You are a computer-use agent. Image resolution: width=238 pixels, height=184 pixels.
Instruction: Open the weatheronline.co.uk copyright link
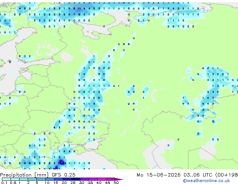coord(206,181)
